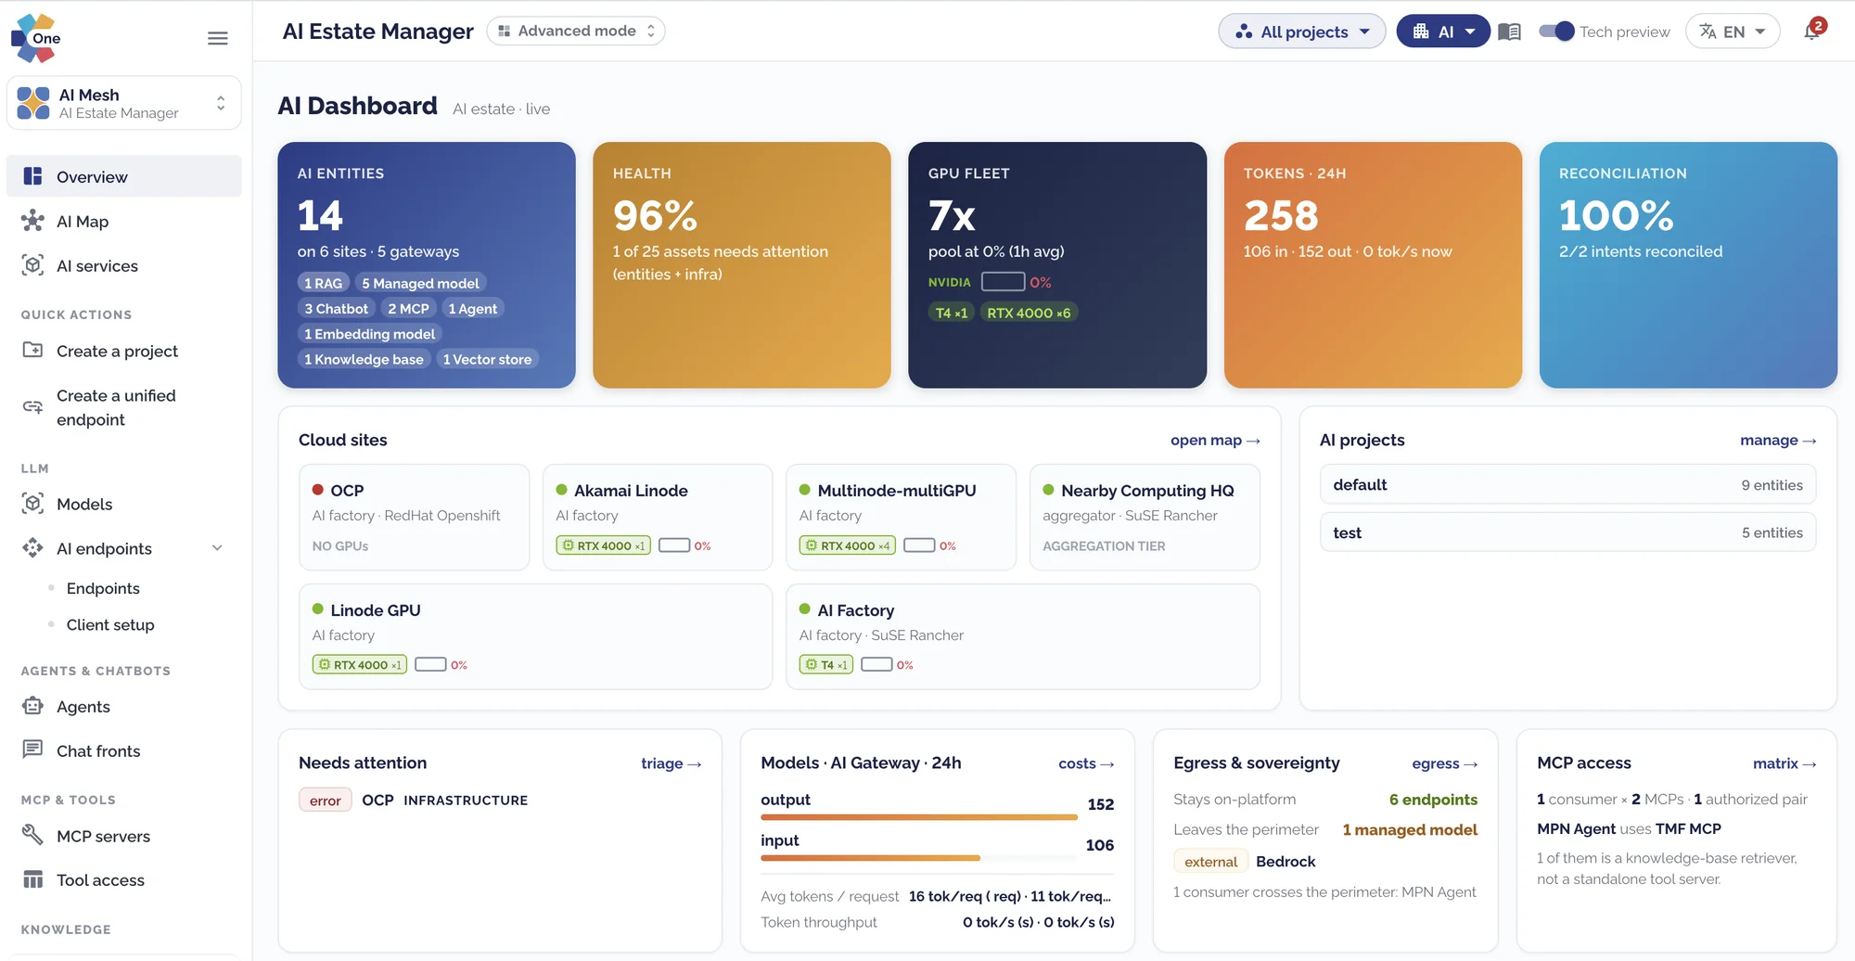Go to AI Map
The image size is (1855, 961).
(124, 221)
